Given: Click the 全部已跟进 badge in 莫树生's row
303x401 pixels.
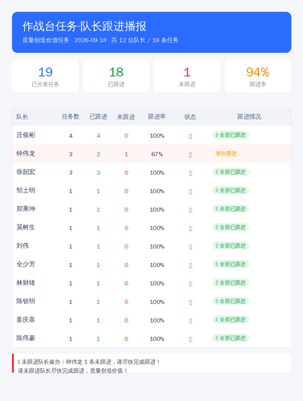Looking at the screenshot, I should (231, 227).
